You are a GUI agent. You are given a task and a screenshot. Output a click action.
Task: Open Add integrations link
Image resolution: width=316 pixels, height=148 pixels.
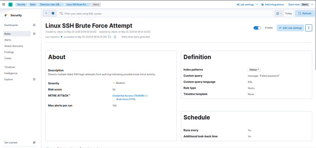pos(274,4)
